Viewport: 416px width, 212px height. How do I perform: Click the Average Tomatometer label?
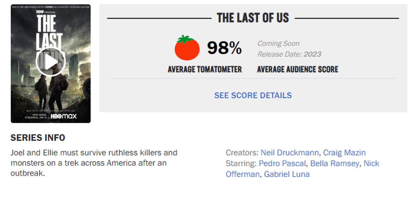205,69
